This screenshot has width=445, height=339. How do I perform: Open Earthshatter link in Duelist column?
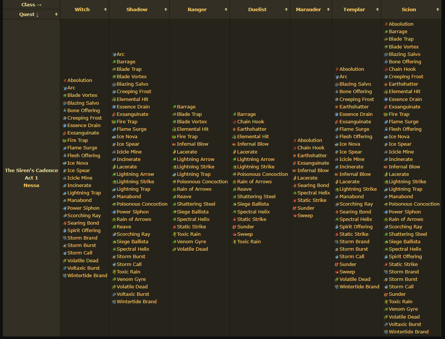(252, 129)
